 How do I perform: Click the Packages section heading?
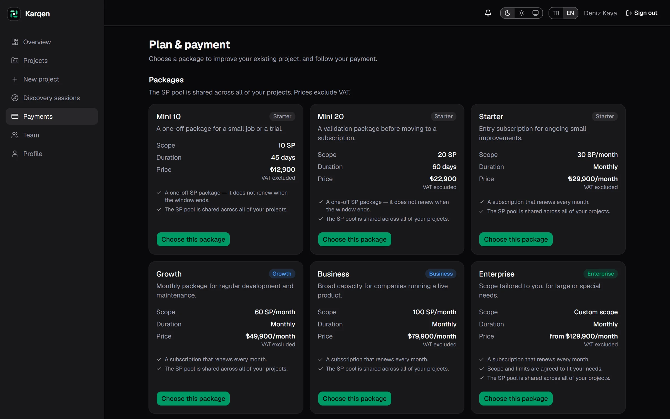[x=166, y=80]
